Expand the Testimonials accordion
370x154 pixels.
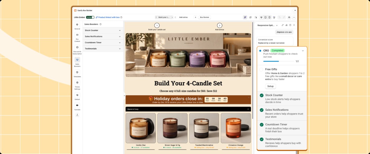click(103, 49)
